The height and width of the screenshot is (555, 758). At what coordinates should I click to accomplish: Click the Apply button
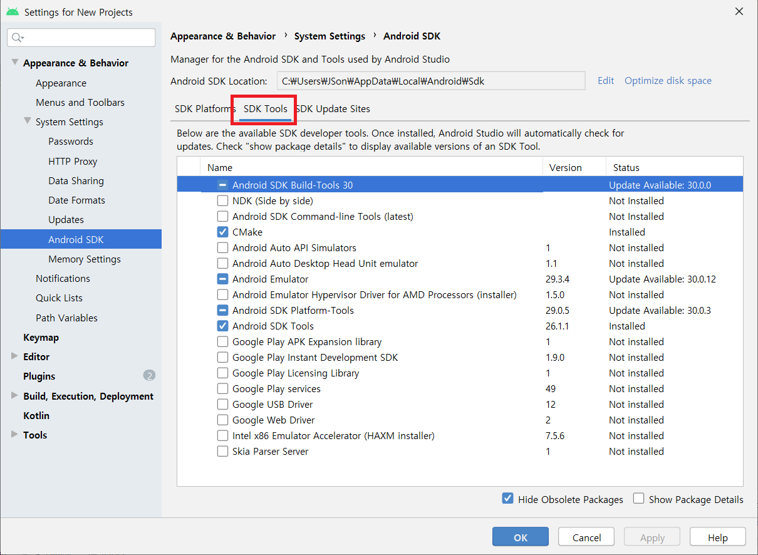[652, 537]
